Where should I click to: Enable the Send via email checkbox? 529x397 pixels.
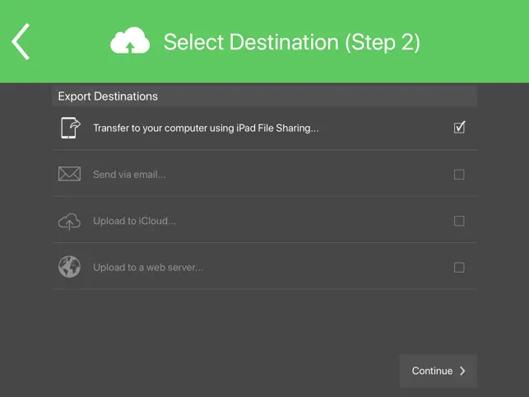coord(459,175)
